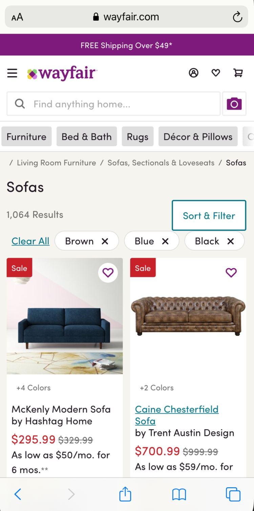Image resolution: width=254 pixels, height=511 pixels.
Task: Select the Furniture category tab
Action: click(26, 137)
